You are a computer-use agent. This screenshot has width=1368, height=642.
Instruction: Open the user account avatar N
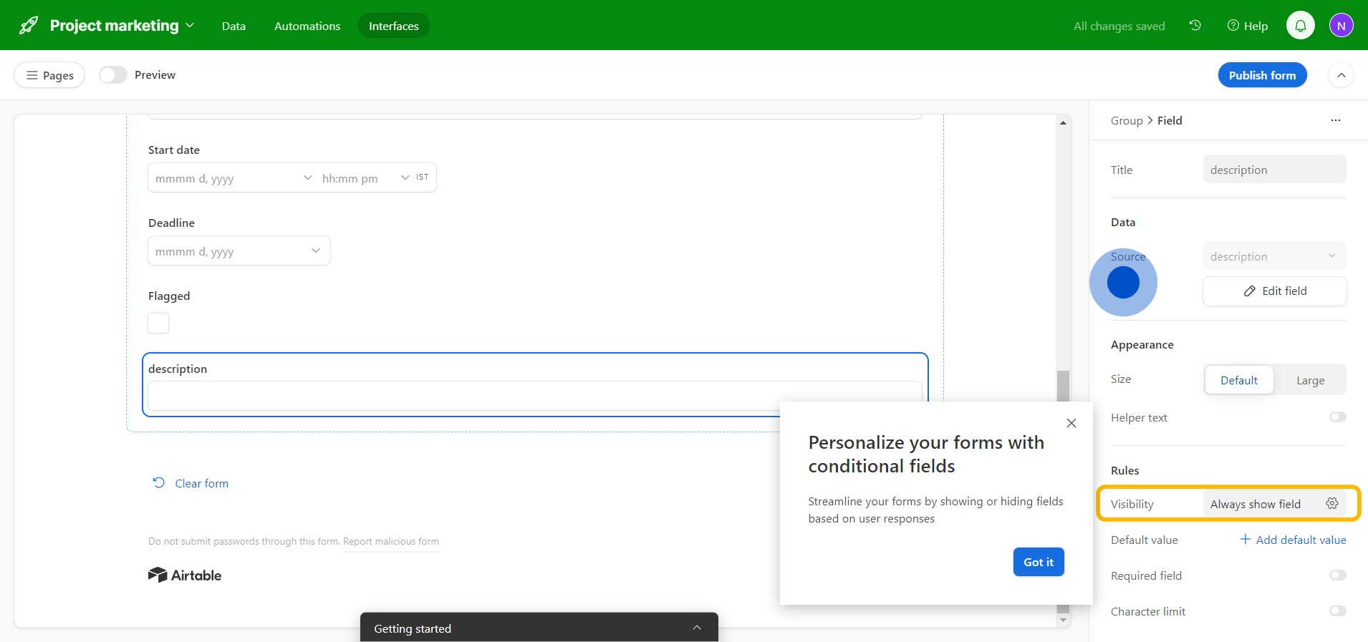pyautogui.click(x=1341, y=26)
